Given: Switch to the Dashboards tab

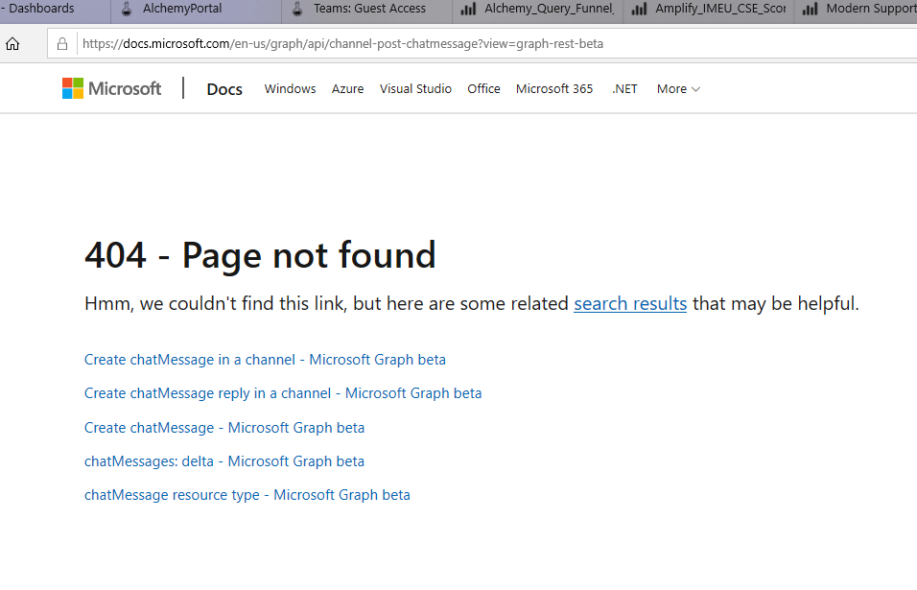Looking at the screenshot, I should 38,10.
